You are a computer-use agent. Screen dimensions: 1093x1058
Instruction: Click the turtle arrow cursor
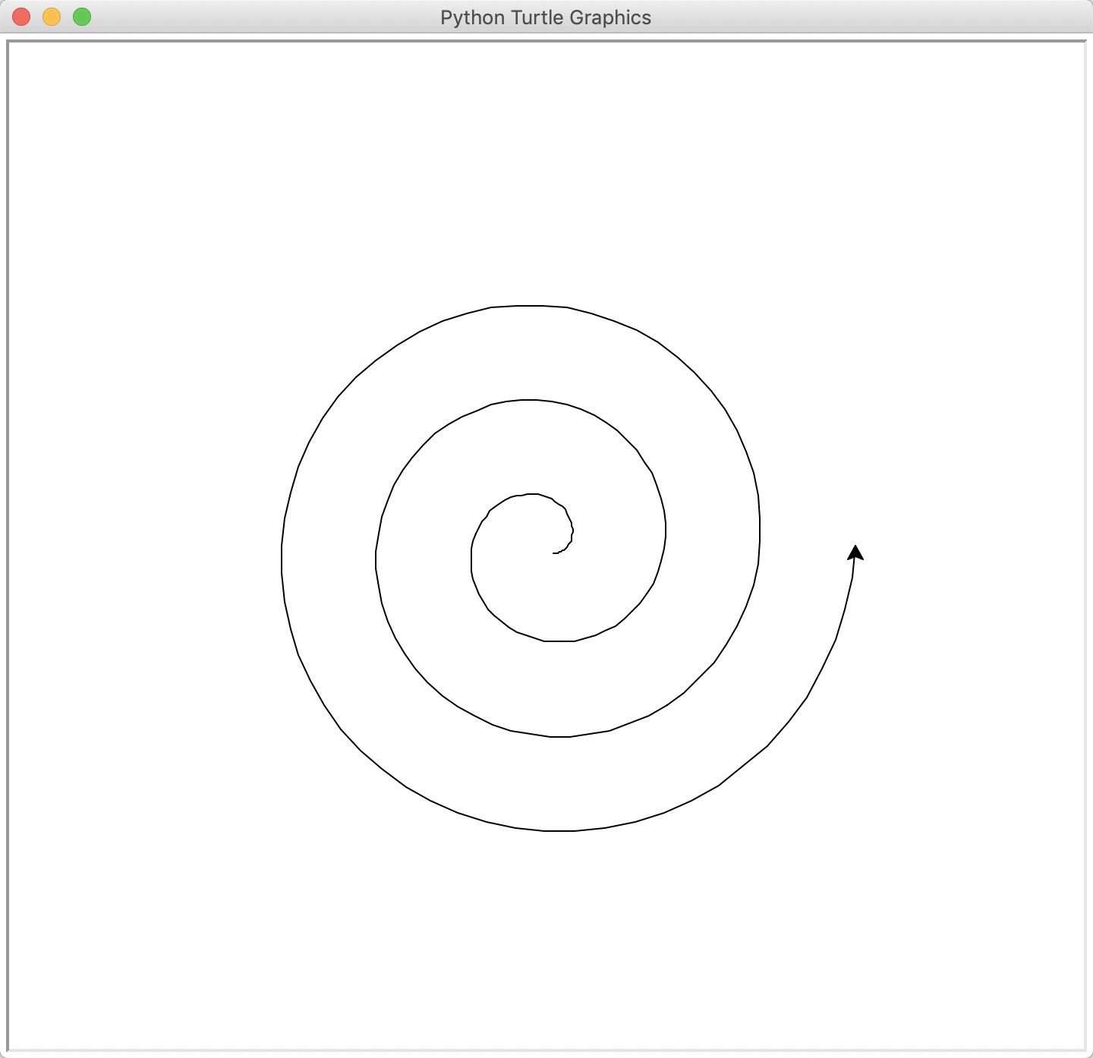point(855,554)
